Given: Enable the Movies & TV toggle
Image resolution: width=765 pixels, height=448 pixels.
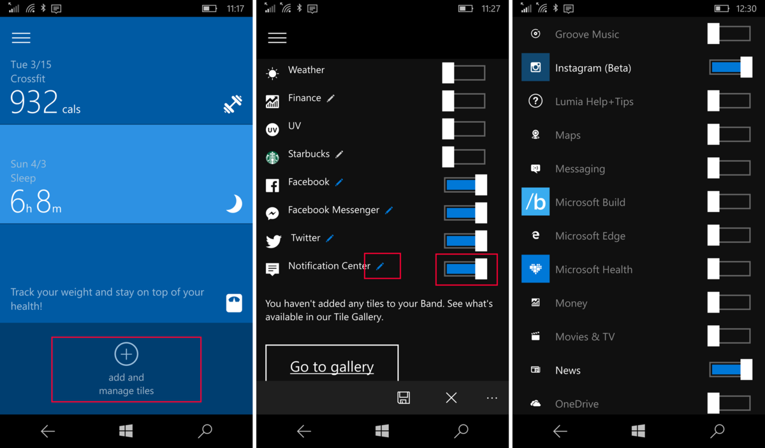Looking at the screenshot, I should click(729, 336).
